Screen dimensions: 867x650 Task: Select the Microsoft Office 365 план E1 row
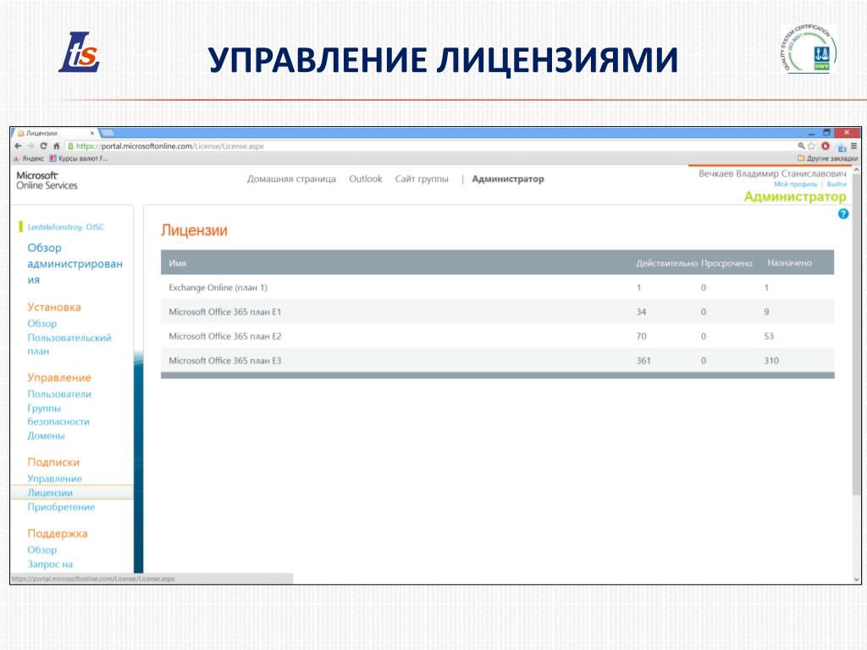click(497, 311)
